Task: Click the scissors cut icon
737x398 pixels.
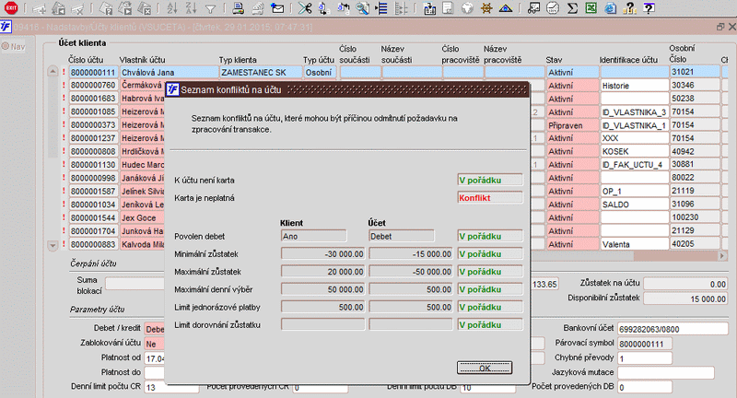Action: coord(305,8)
